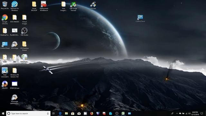Image resolution: width=206 pixels, height=116 pixels.
Task: Open the Windows PE Generic ISO folder
Action: (14, 72)
